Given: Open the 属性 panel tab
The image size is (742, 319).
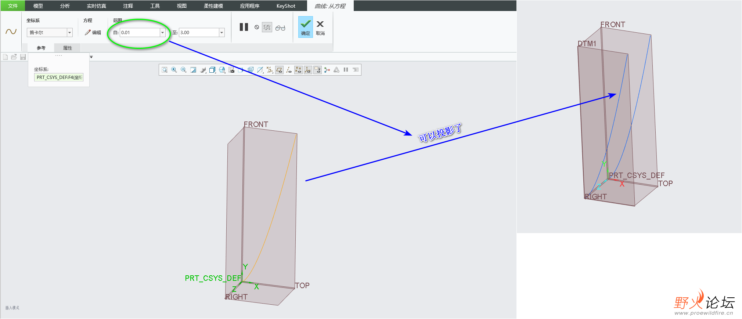Looking at the screenshot, I should (x=68, y=48).
